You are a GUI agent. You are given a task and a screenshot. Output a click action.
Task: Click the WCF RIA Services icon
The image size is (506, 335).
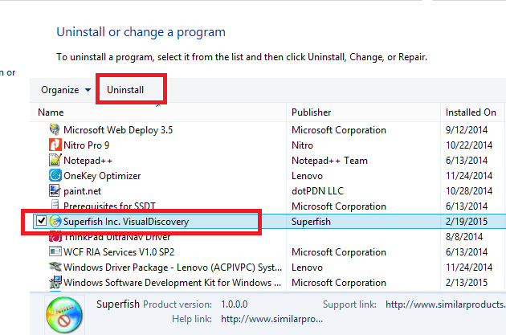tap(55, 251)
